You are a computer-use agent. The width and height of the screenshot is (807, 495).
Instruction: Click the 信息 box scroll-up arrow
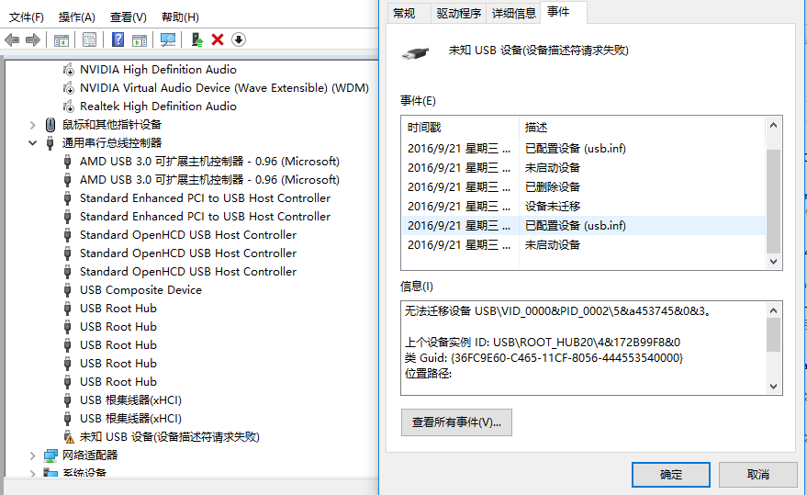click(x=773, y=310)
